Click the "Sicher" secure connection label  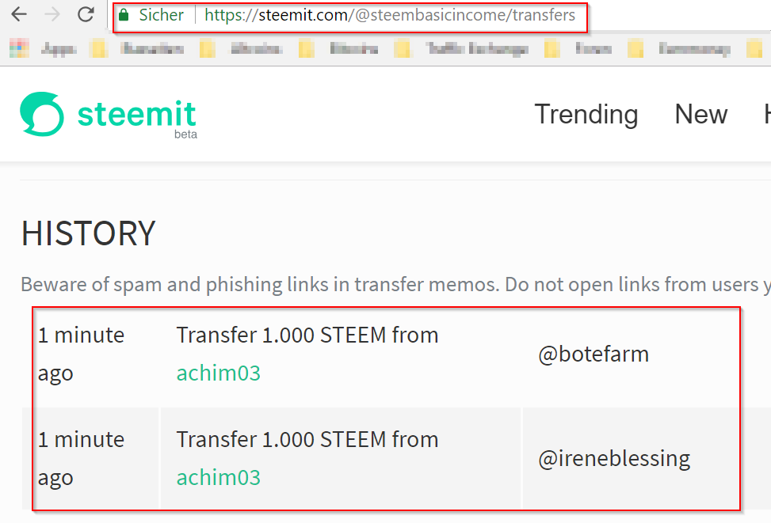click(161, 15)
